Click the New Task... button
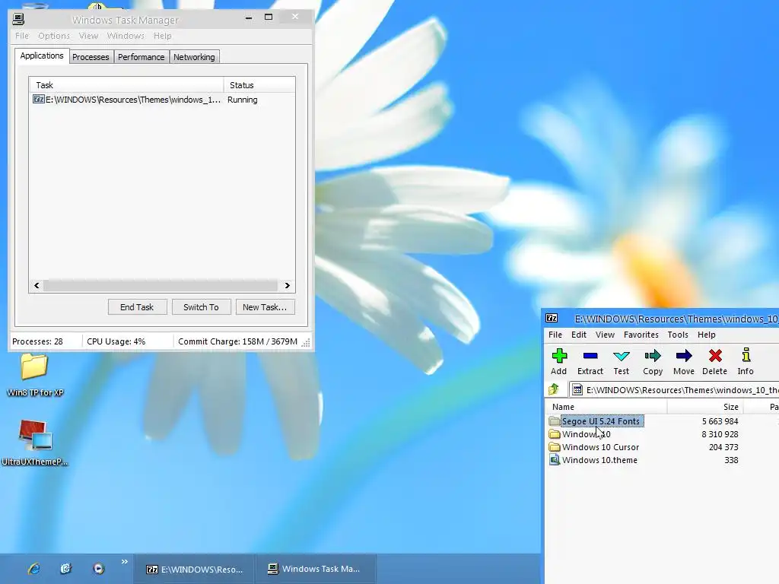The image size is (779, 584). (265, 307)
